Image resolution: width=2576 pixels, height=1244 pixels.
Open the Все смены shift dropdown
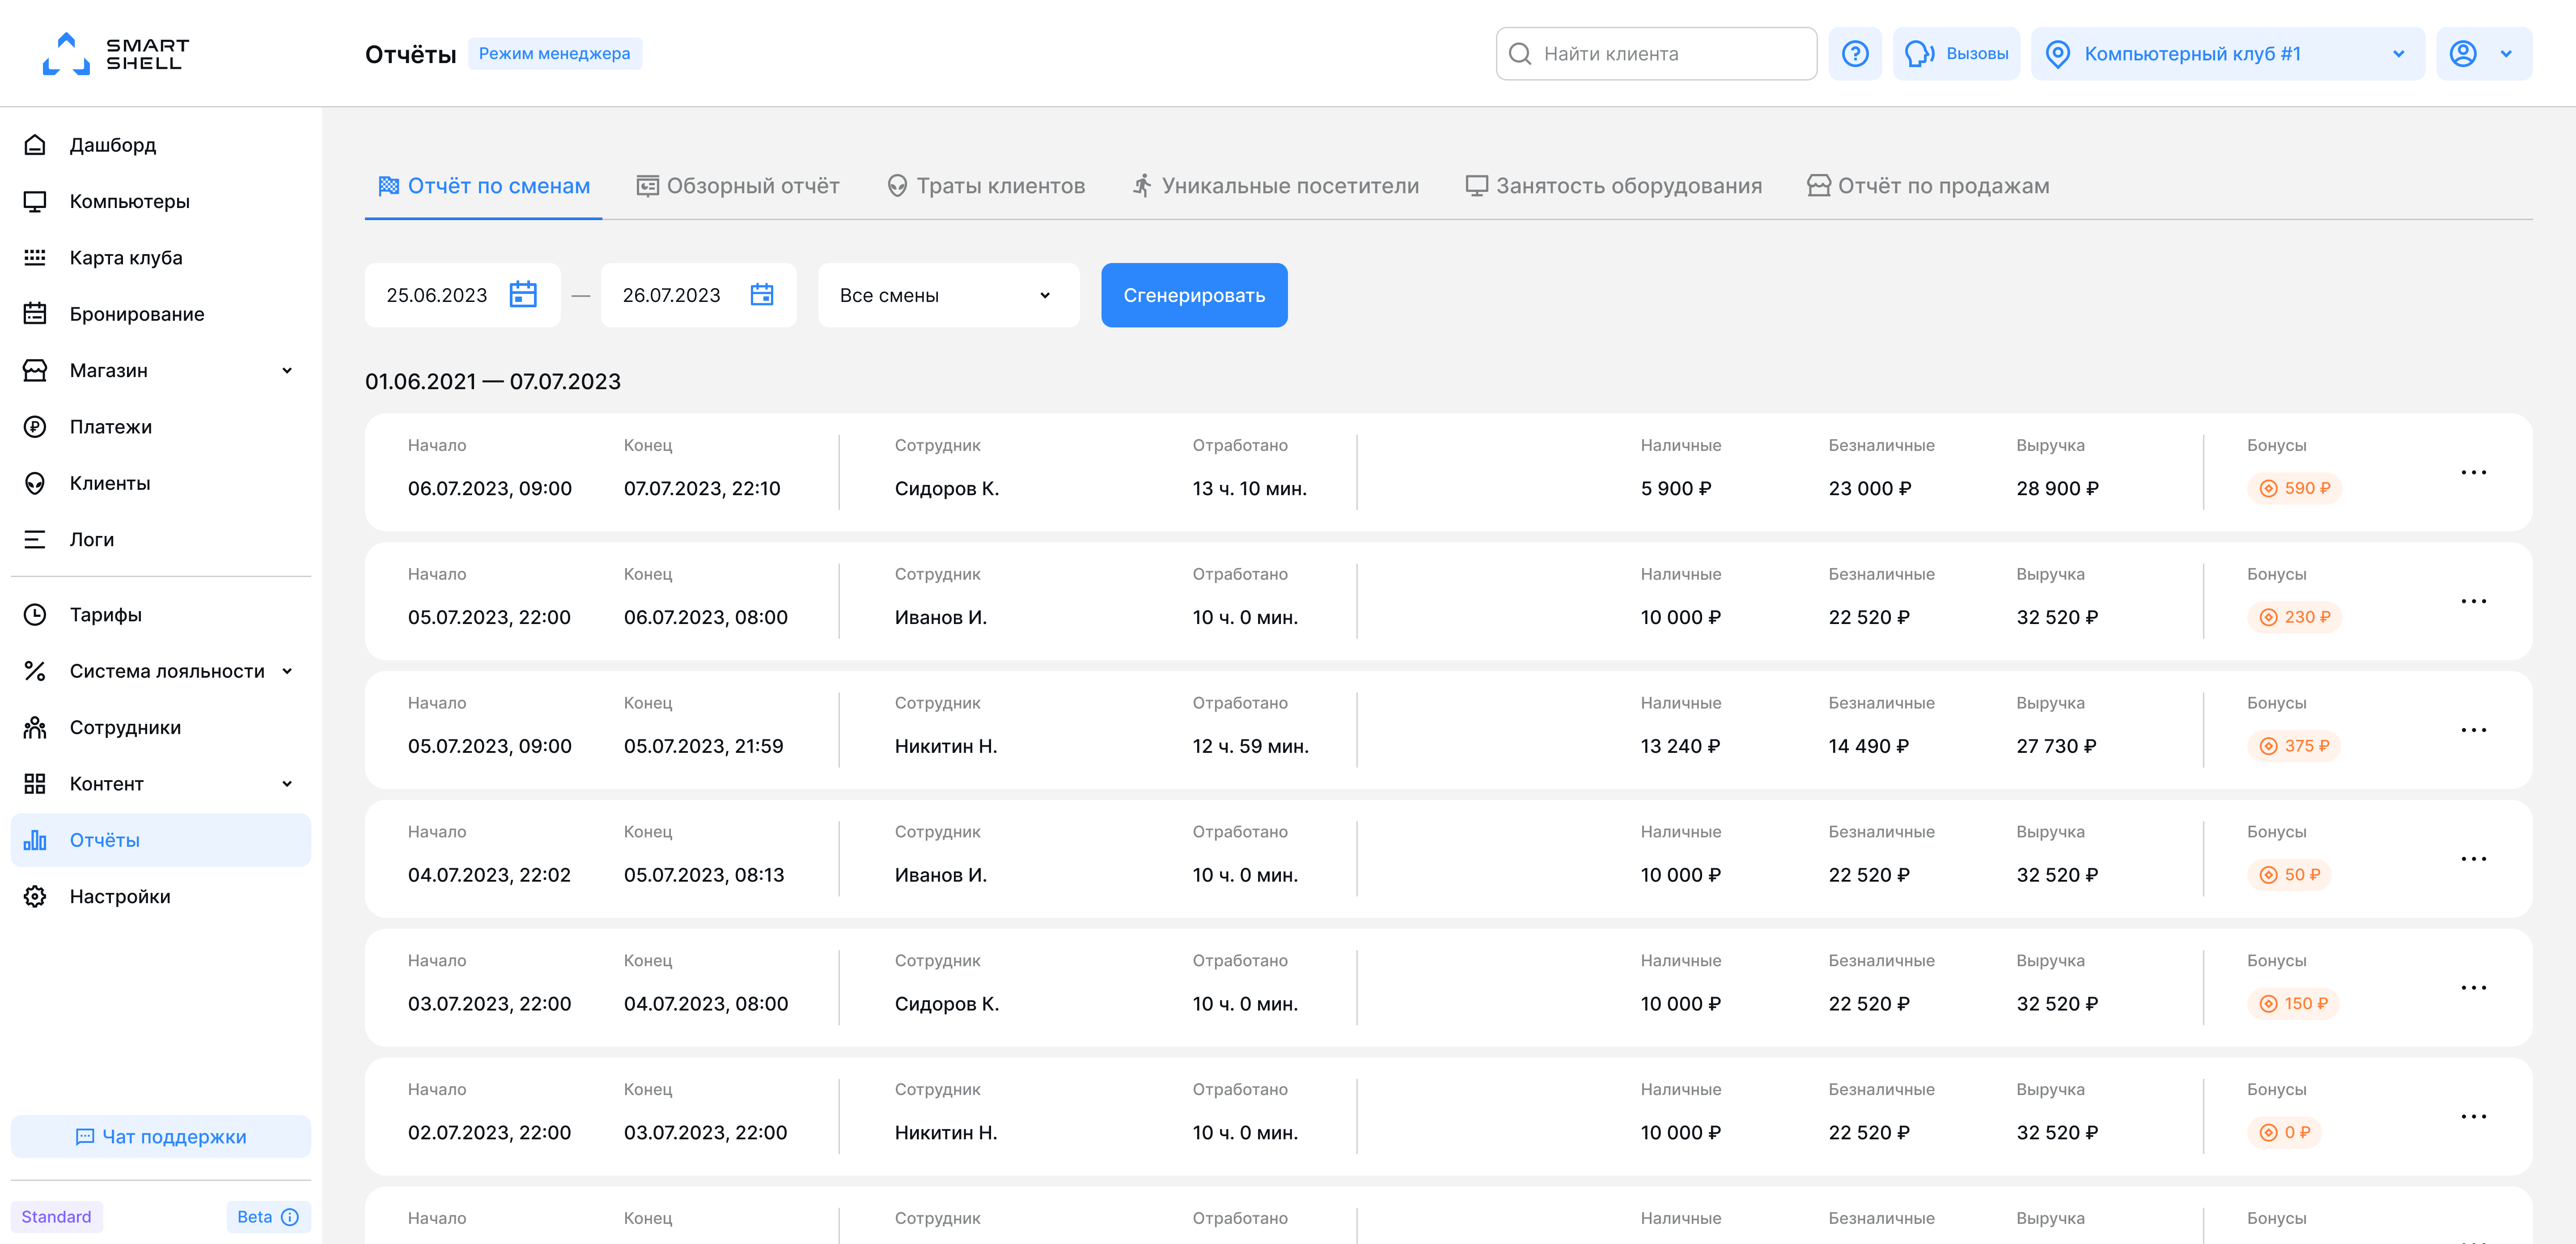pyautogui.click(x=948, y=295)
